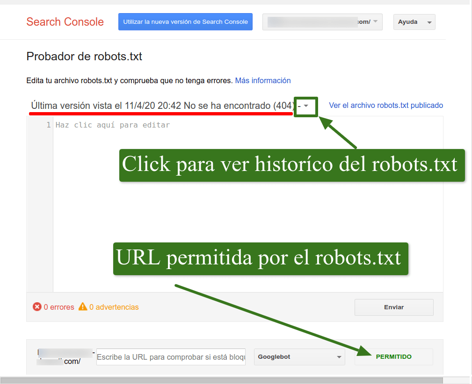Viewport: 472px width, 384px height.
Task: Focus the URL test input field
Action: pos(171,357)
